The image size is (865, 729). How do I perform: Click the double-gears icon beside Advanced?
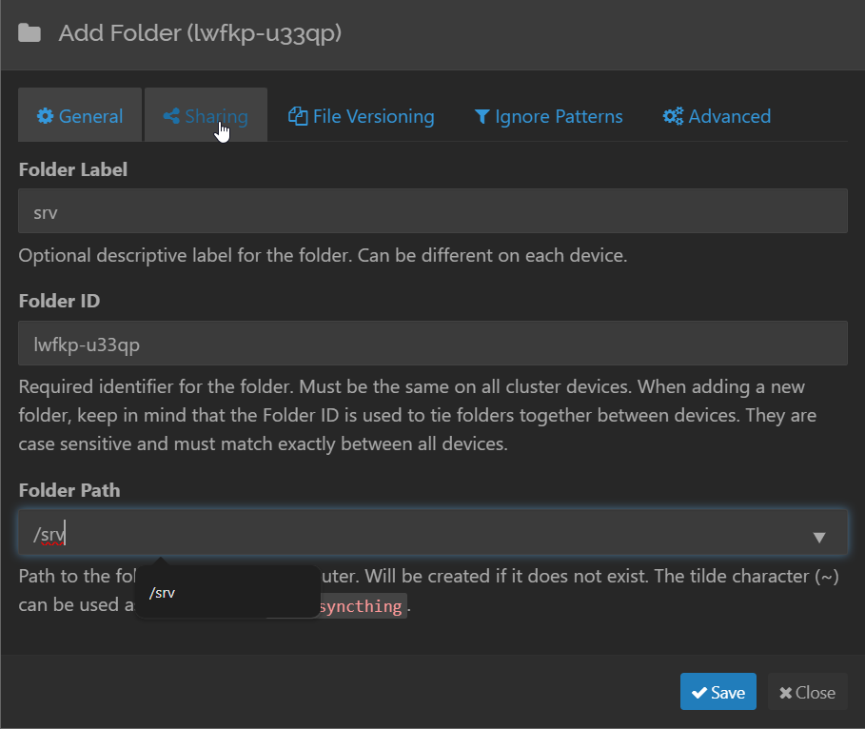(x=673, y=117)
